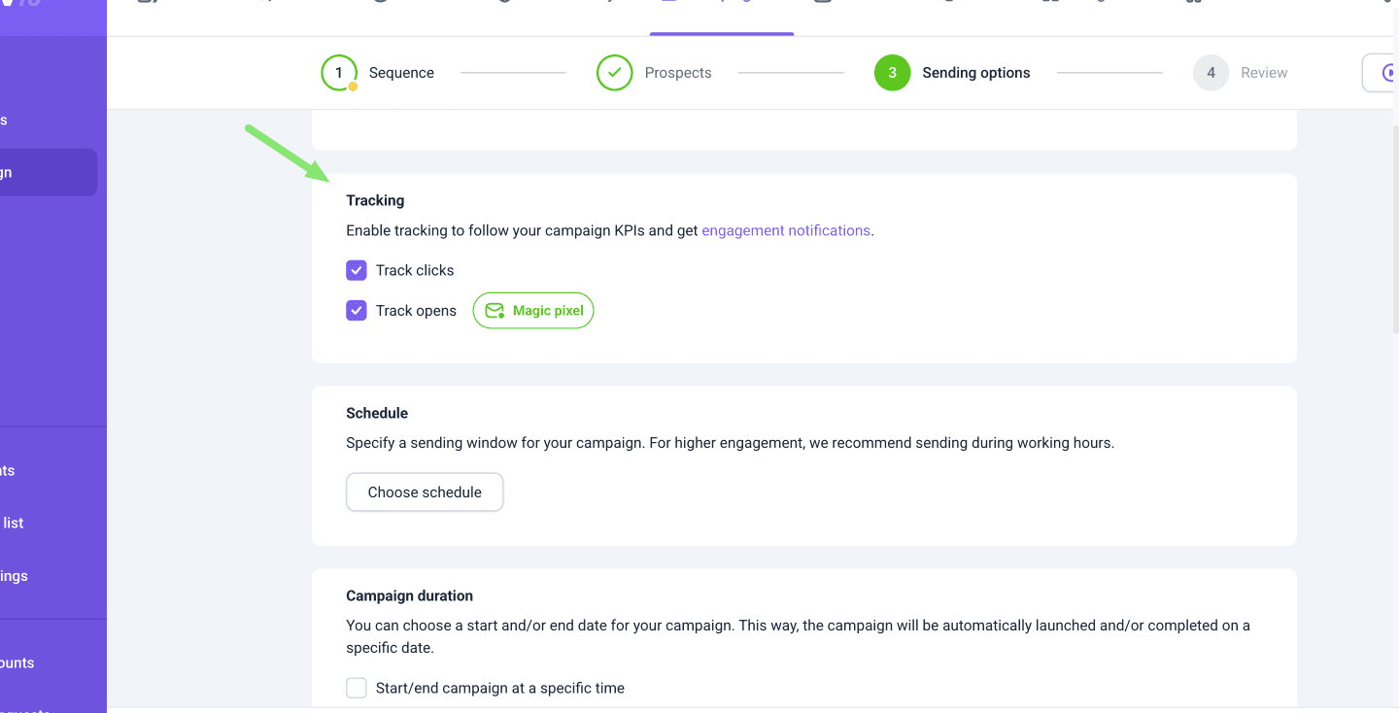
Task: Open the sidebar item ending in 'list'
Action: 14,523
